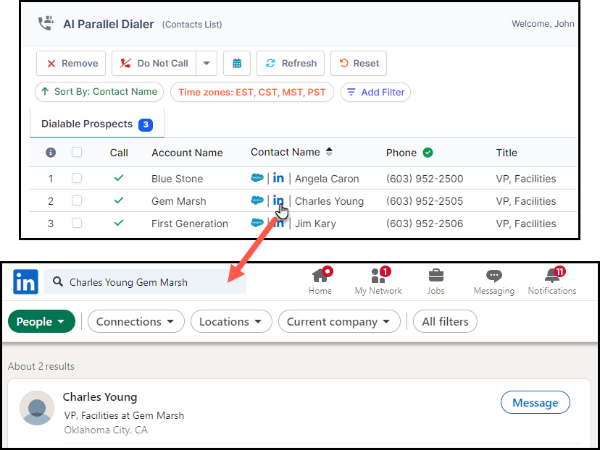Click VP, Facilities at Gem Marsh text
Image resolution: width=600 pixels, height=450 pixels.
[124, 415]
